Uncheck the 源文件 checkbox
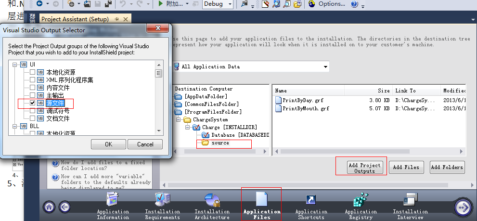Screen dimensions: 477x221 coord(32,103)
